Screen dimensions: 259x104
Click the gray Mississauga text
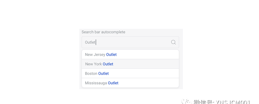[96, 83]
